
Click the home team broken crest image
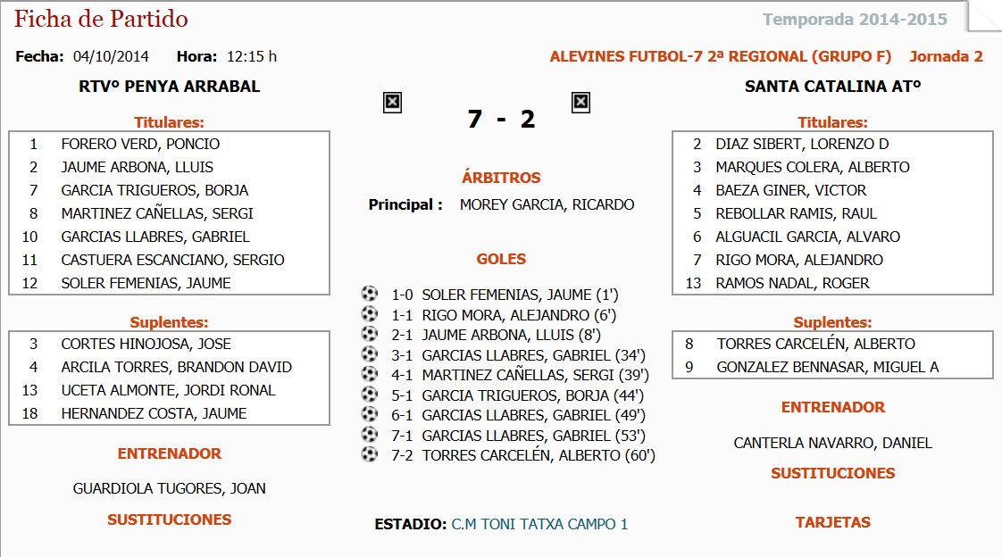(x=392, y=103)
